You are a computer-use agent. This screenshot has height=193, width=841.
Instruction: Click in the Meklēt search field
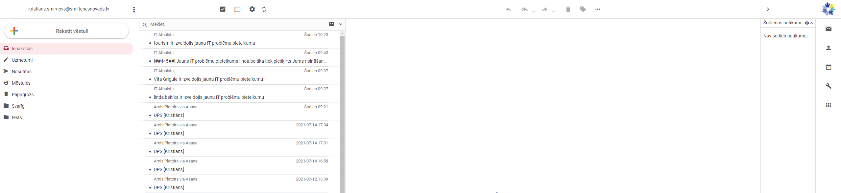coord(237,24)
